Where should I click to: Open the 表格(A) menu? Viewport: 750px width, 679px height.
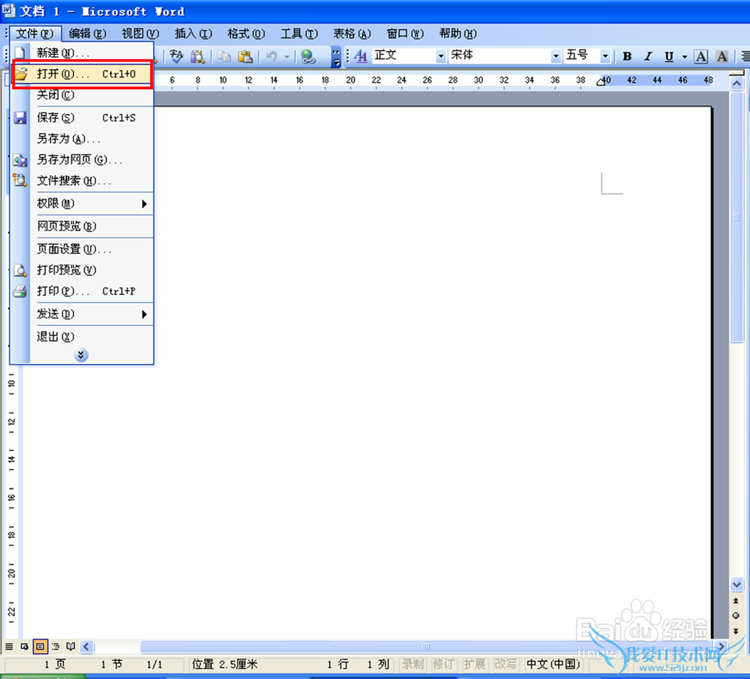tap(352, 34)
